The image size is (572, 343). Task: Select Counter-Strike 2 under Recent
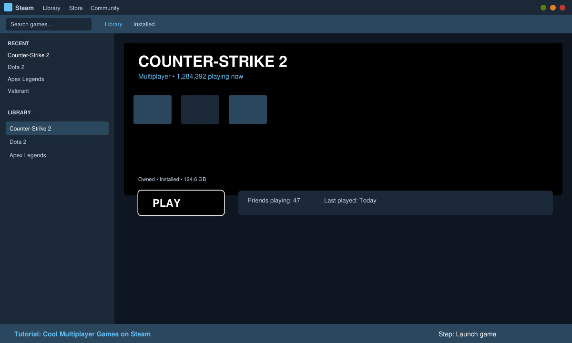pyautogui.click(x=29, y=55)
